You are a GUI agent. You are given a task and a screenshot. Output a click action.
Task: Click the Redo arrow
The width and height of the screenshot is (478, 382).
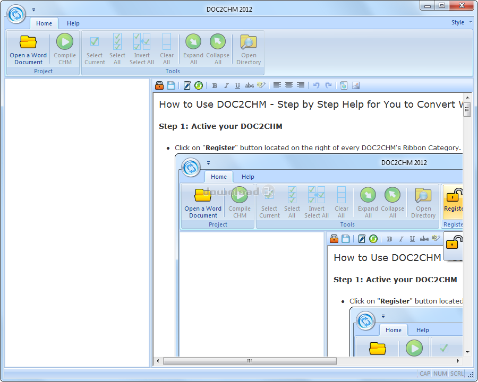[328, 85]
